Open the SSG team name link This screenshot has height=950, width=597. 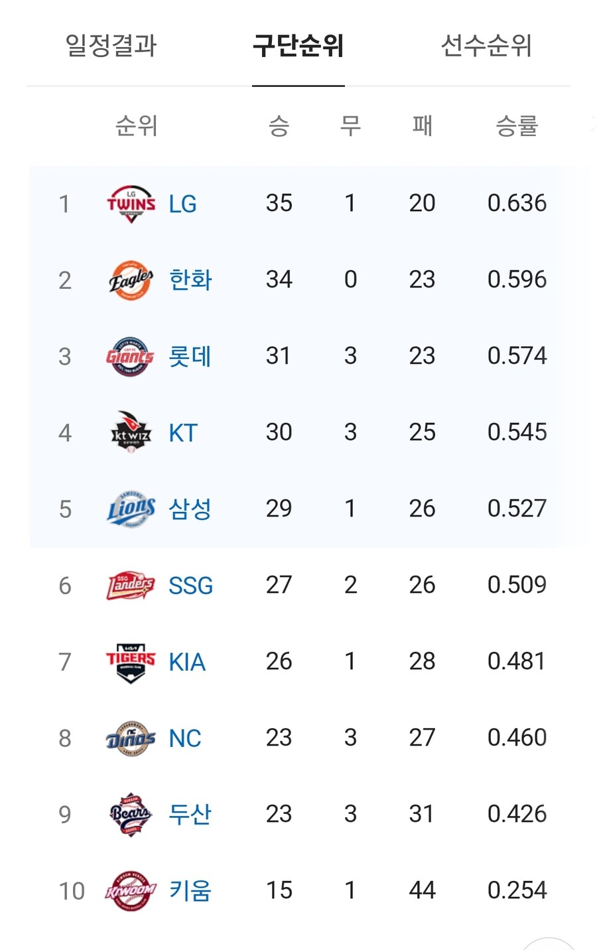[x=191, y=586]
